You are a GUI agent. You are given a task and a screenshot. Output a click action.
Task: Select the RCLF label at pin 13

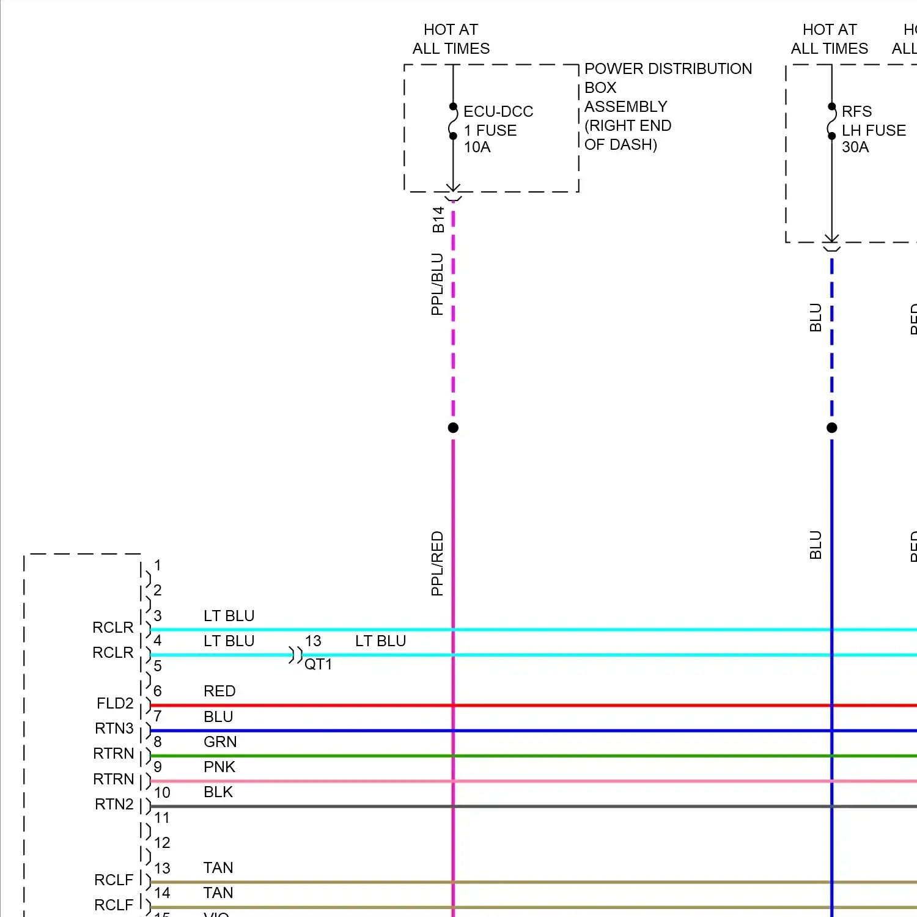click(114, 880)
